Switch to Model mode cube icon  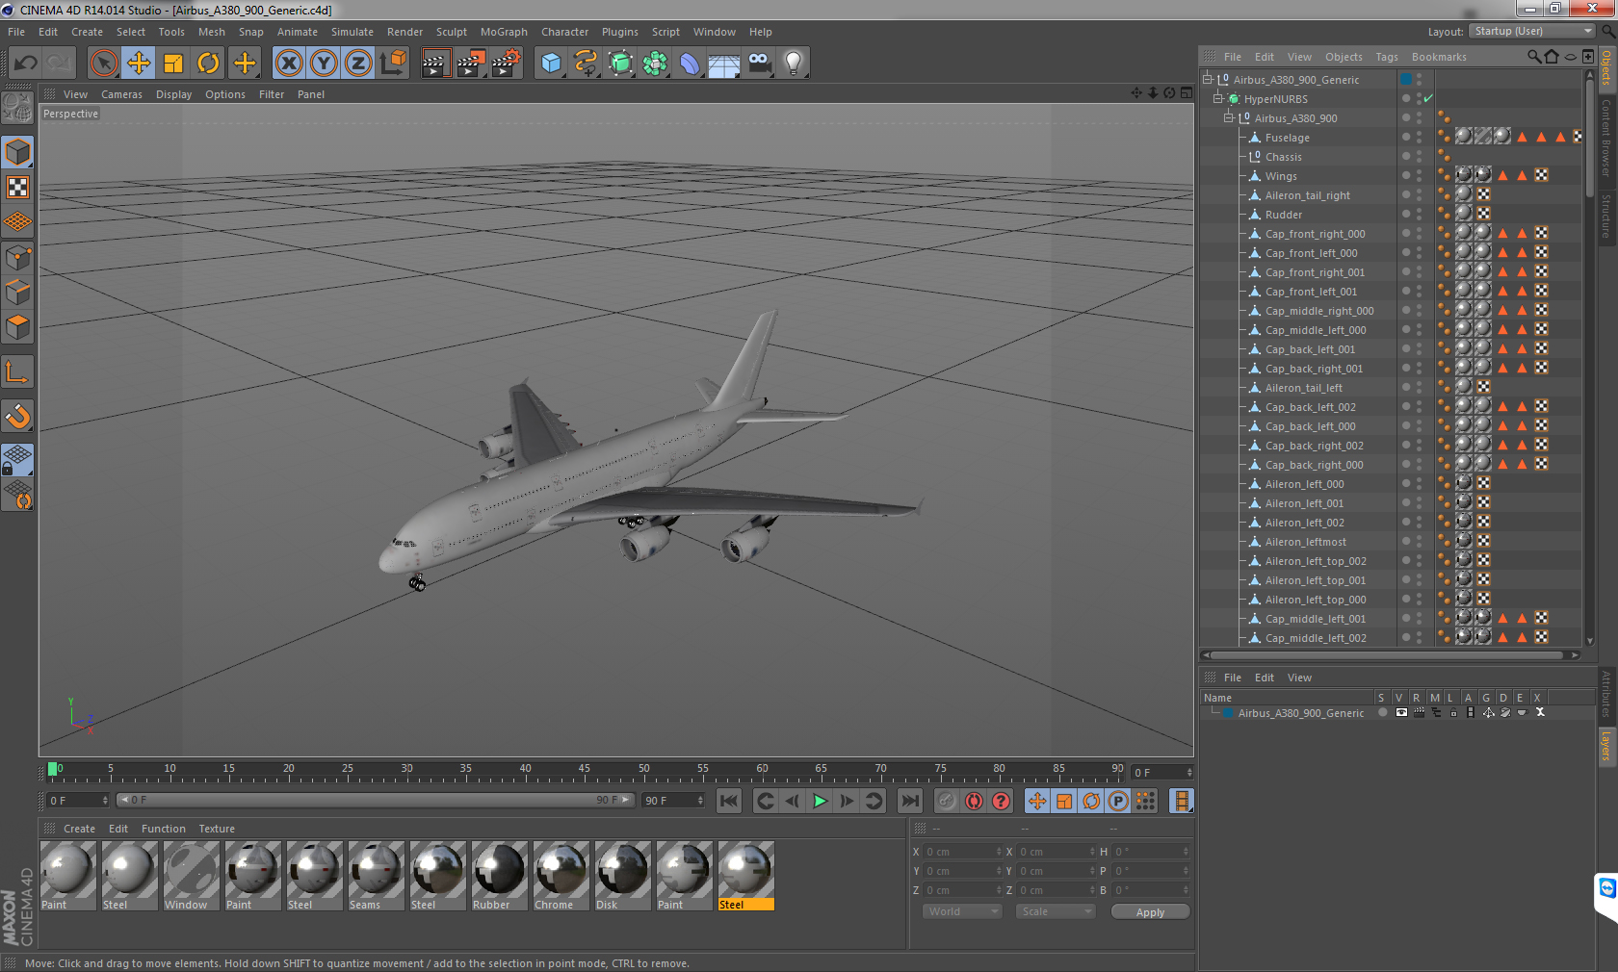click(17, 152)
